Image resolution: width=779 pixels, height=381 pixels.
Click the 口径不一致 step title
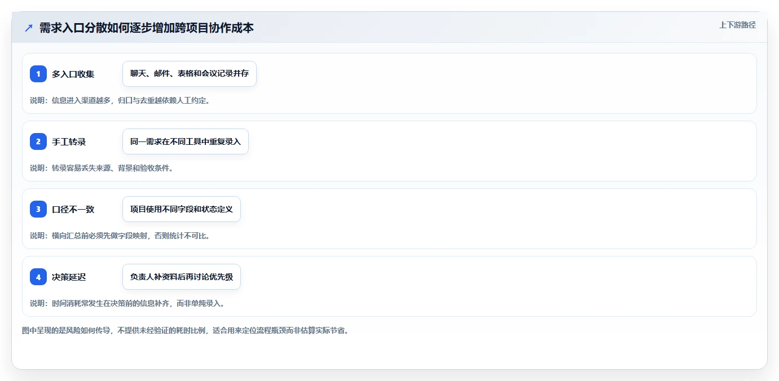[73, 209]
